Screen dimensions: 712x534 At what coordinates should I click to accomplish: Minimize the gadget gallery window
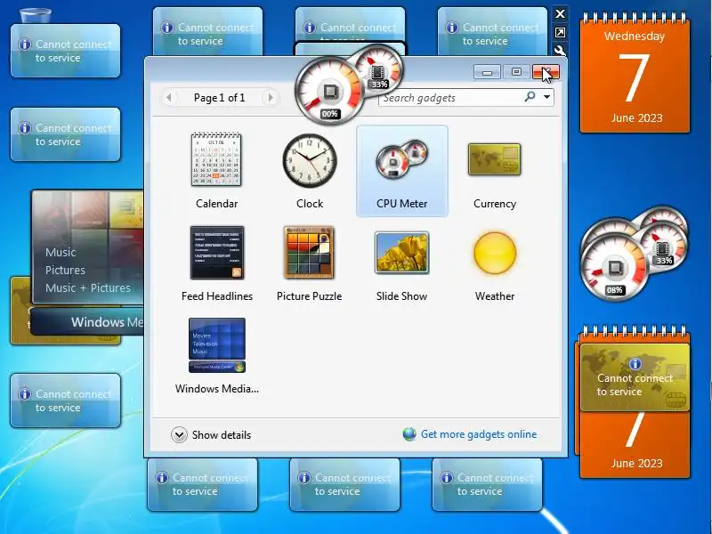[487, 72]
